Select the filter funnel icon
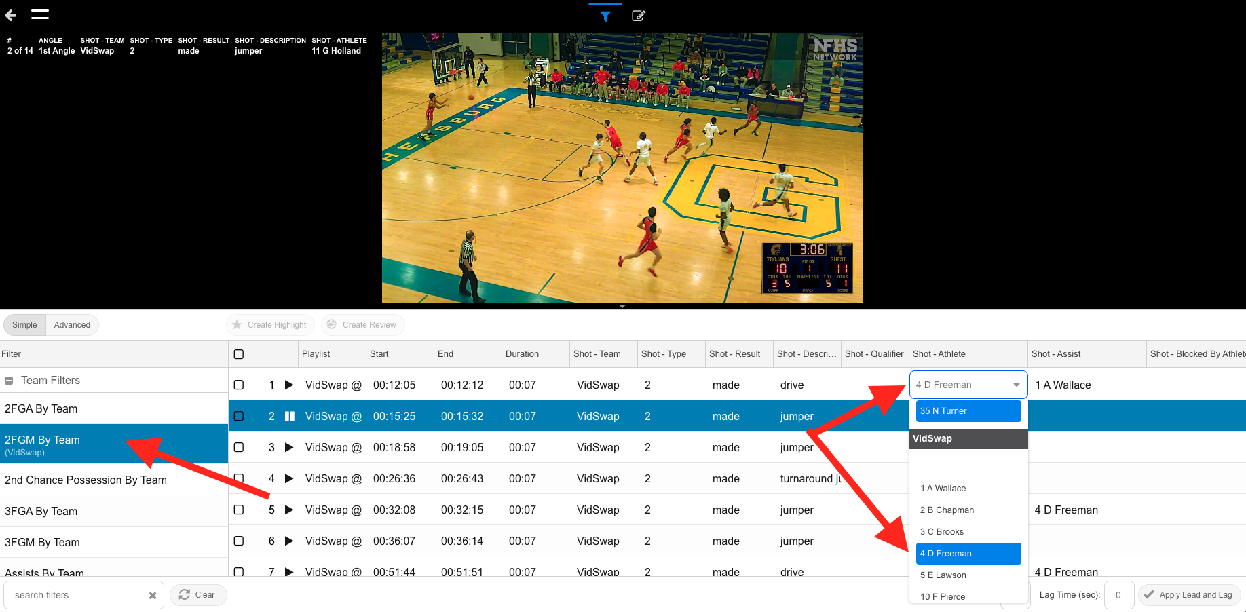 point(605,16)
